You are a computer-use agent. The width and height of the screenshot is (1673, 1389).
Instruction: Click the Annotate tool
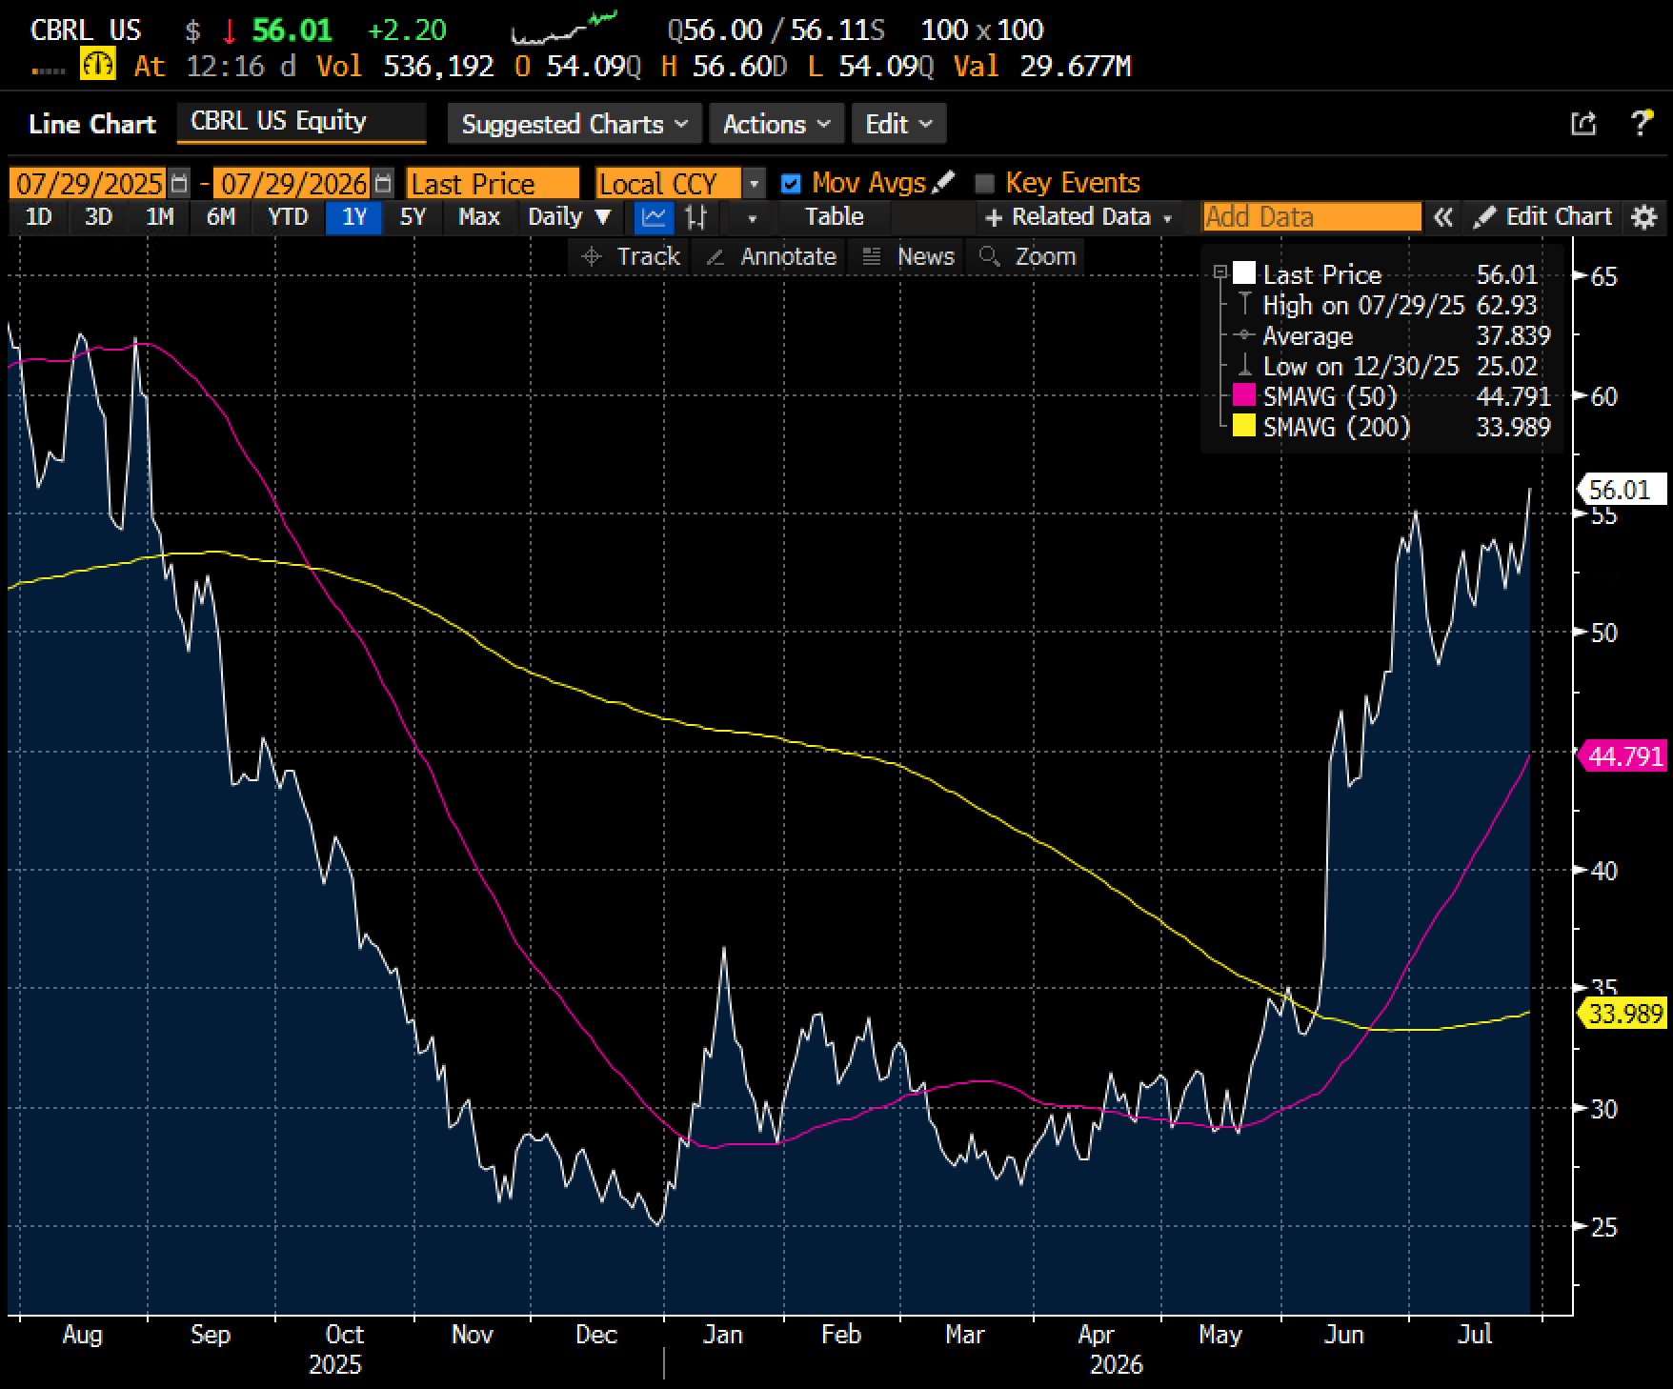[x=771, y=256]
